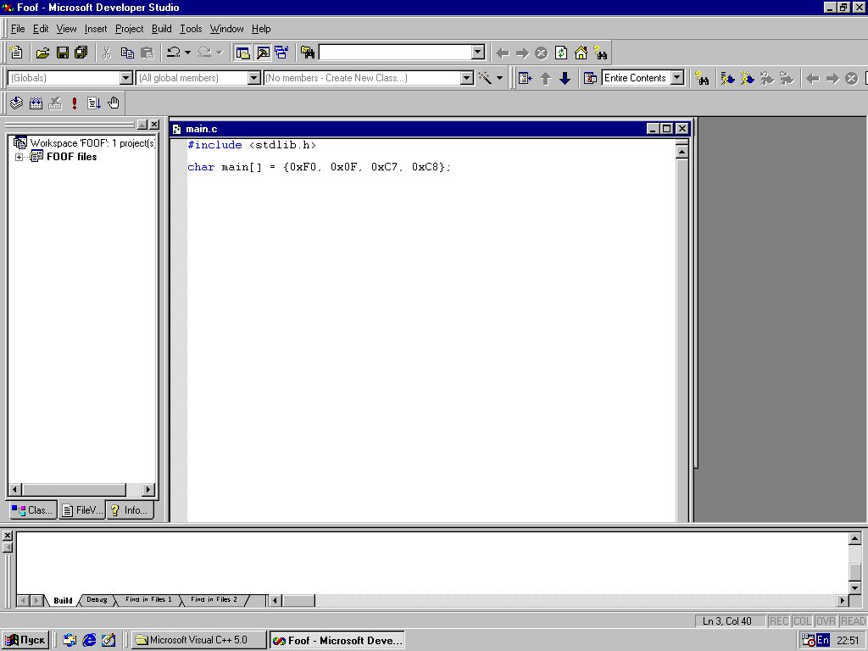Open the (Globals) class dropdown

[x=126, y=78]
